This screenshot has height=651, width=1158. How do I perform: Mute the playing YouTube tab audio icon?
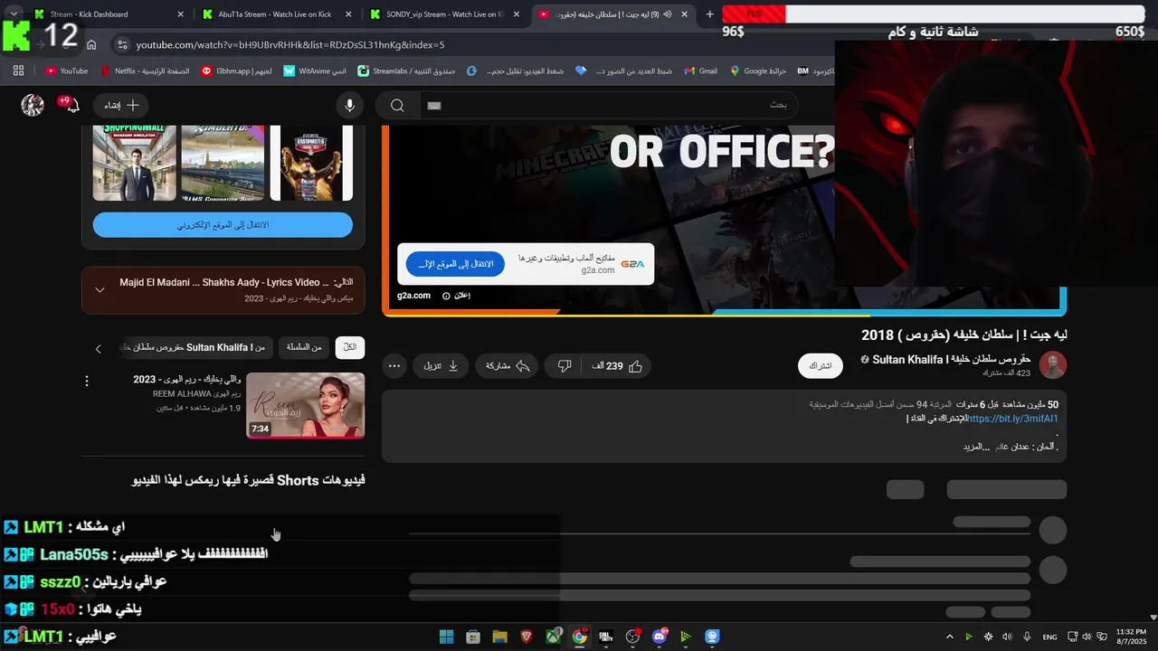tap(668, 14)
